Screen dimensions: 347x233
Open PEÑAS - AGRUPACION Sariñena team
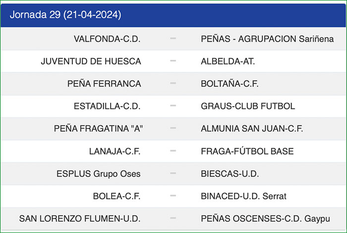267,39
